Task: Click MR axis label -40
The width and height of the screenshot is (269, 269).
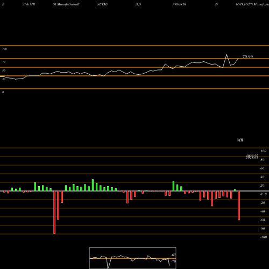Action: pos(263,211)
